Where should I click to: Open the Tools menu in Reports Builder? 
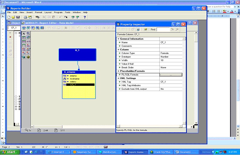67,13
